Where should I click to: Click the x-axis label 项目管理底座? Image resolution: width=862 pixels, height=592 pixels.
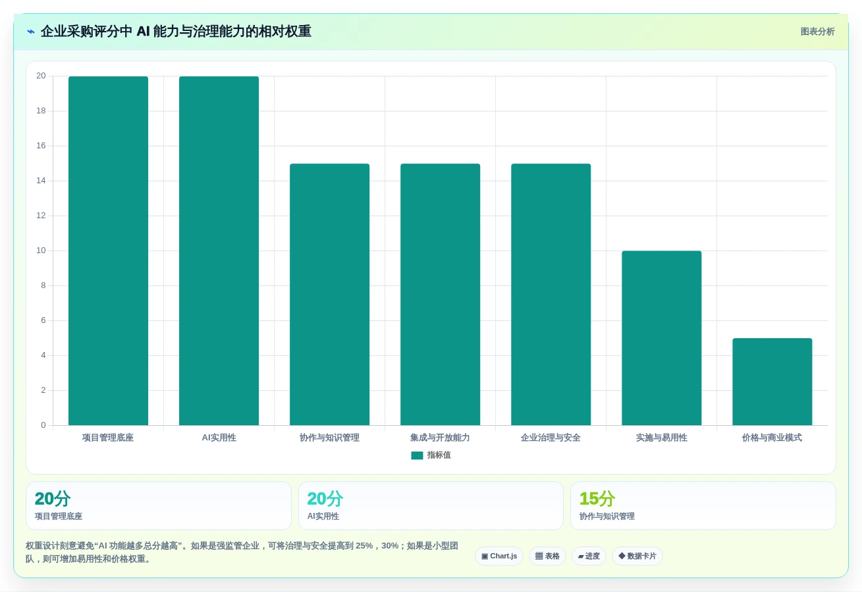point(108,438)
